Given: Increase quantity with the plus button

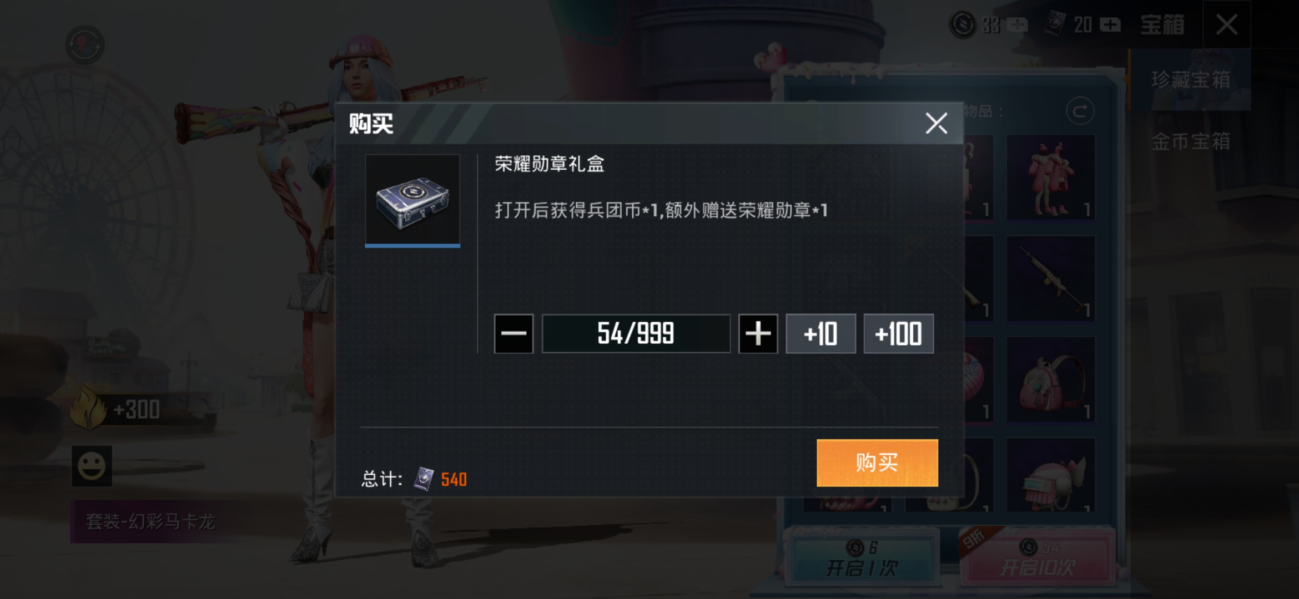Looking at the screenshot, I should [758, 333].
